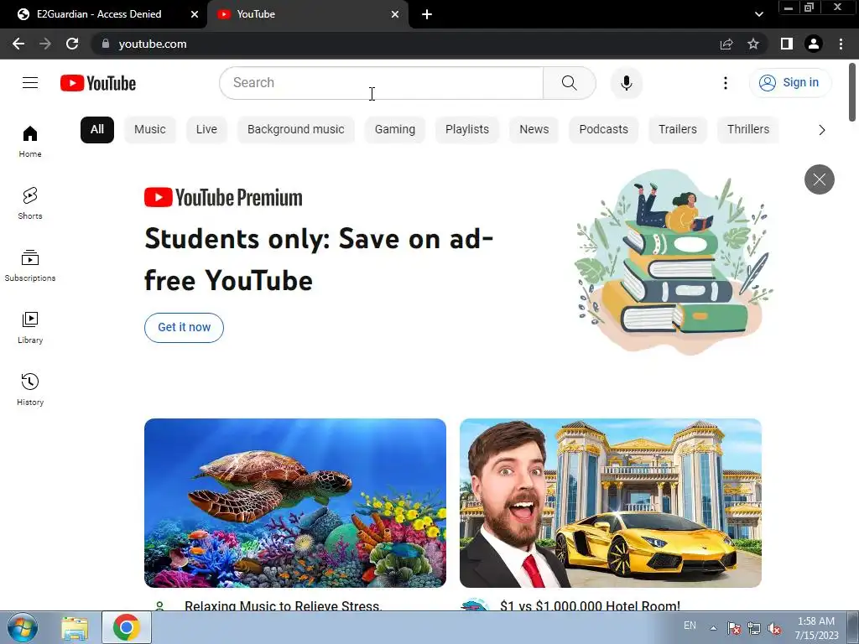
Task: Go back in browser
Action: 18,44
